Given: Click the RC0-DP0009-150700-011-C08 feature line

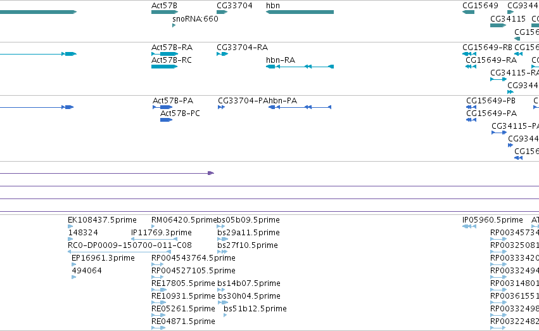Looking at the screenshot, I should coord(119,252).
